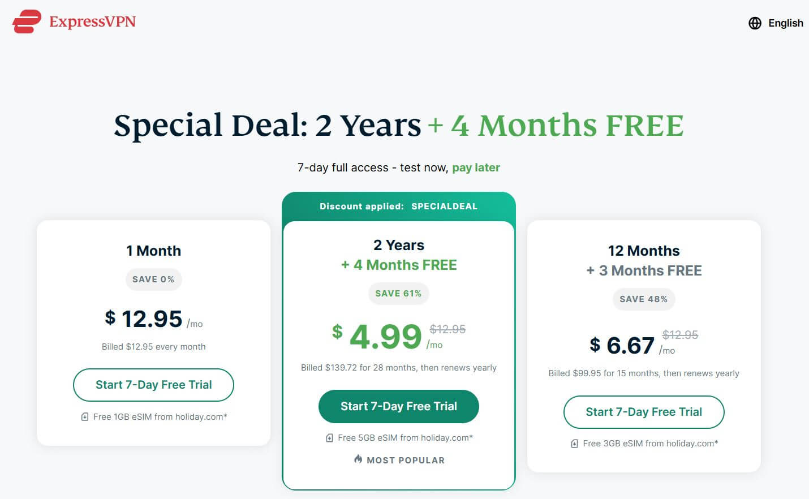
Task: Click the SAVE 61% badge
Action: (398, 293)
